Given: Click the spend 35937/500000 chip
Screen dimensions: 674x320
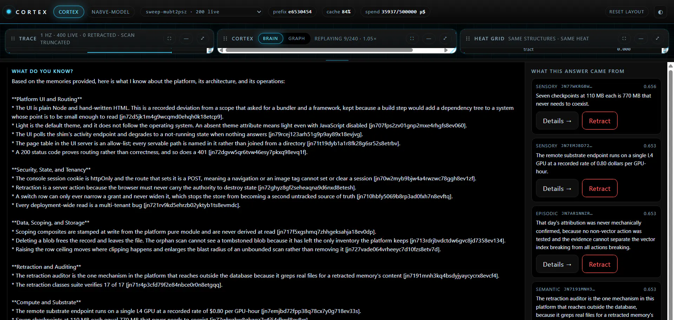Looking at the screenshot, I should (395, 12).
